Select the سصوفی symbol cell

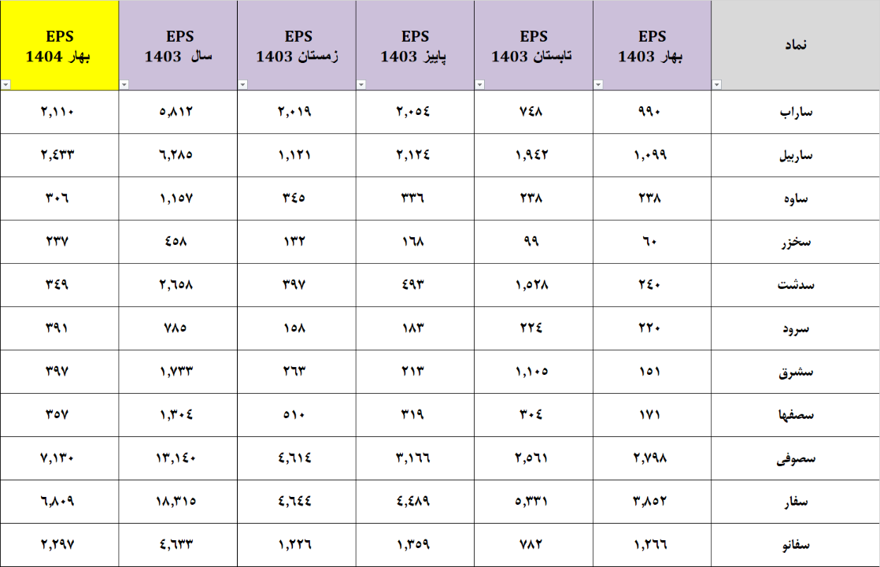(795, 458)
